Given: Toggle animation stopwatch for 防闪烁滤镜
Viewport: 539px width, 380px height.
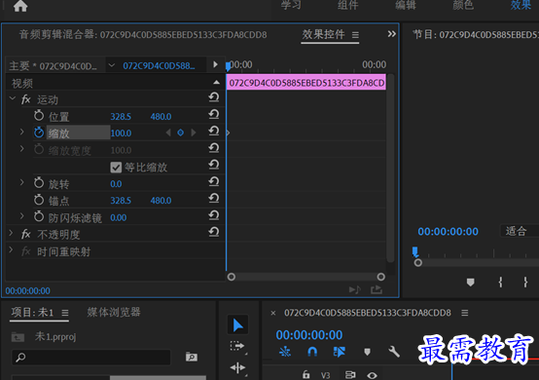Looking at the screenshot, I should point(39,216).
